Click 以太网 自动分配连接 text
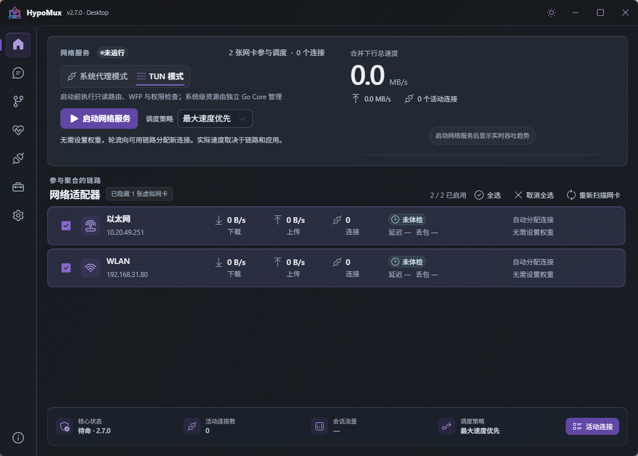The height and width of the screenshot is (456, 638). (533, 220)
